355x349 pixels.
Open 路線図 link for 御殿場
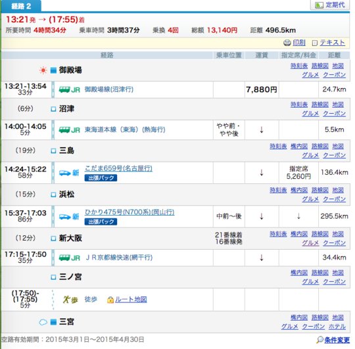320,66
